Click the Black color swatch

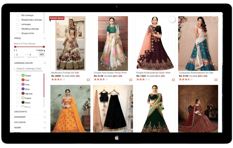[23, 102]
